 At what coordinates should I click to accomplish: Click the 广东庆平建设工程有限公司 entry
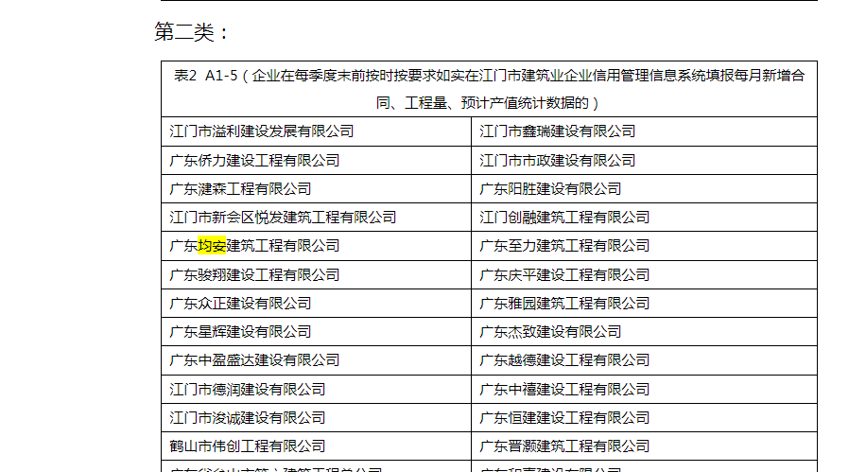[564, 275]
